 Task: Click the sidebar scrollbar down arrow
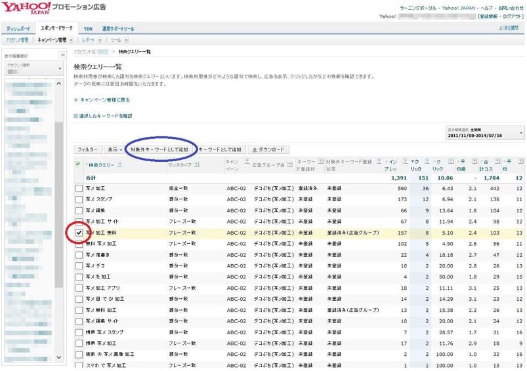pyautogui.click(x=59, y=357)
